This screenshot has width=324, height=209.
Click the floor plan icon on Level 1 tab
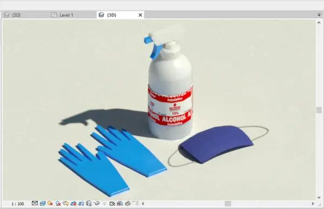54,15
